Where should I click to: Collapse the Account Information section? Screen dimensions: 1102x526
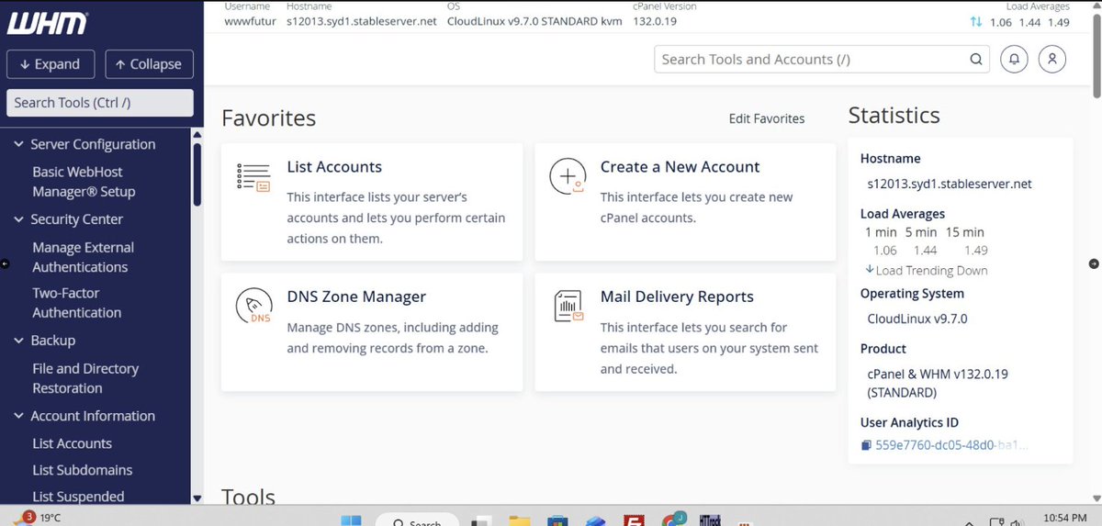click(x=20, y=416)
